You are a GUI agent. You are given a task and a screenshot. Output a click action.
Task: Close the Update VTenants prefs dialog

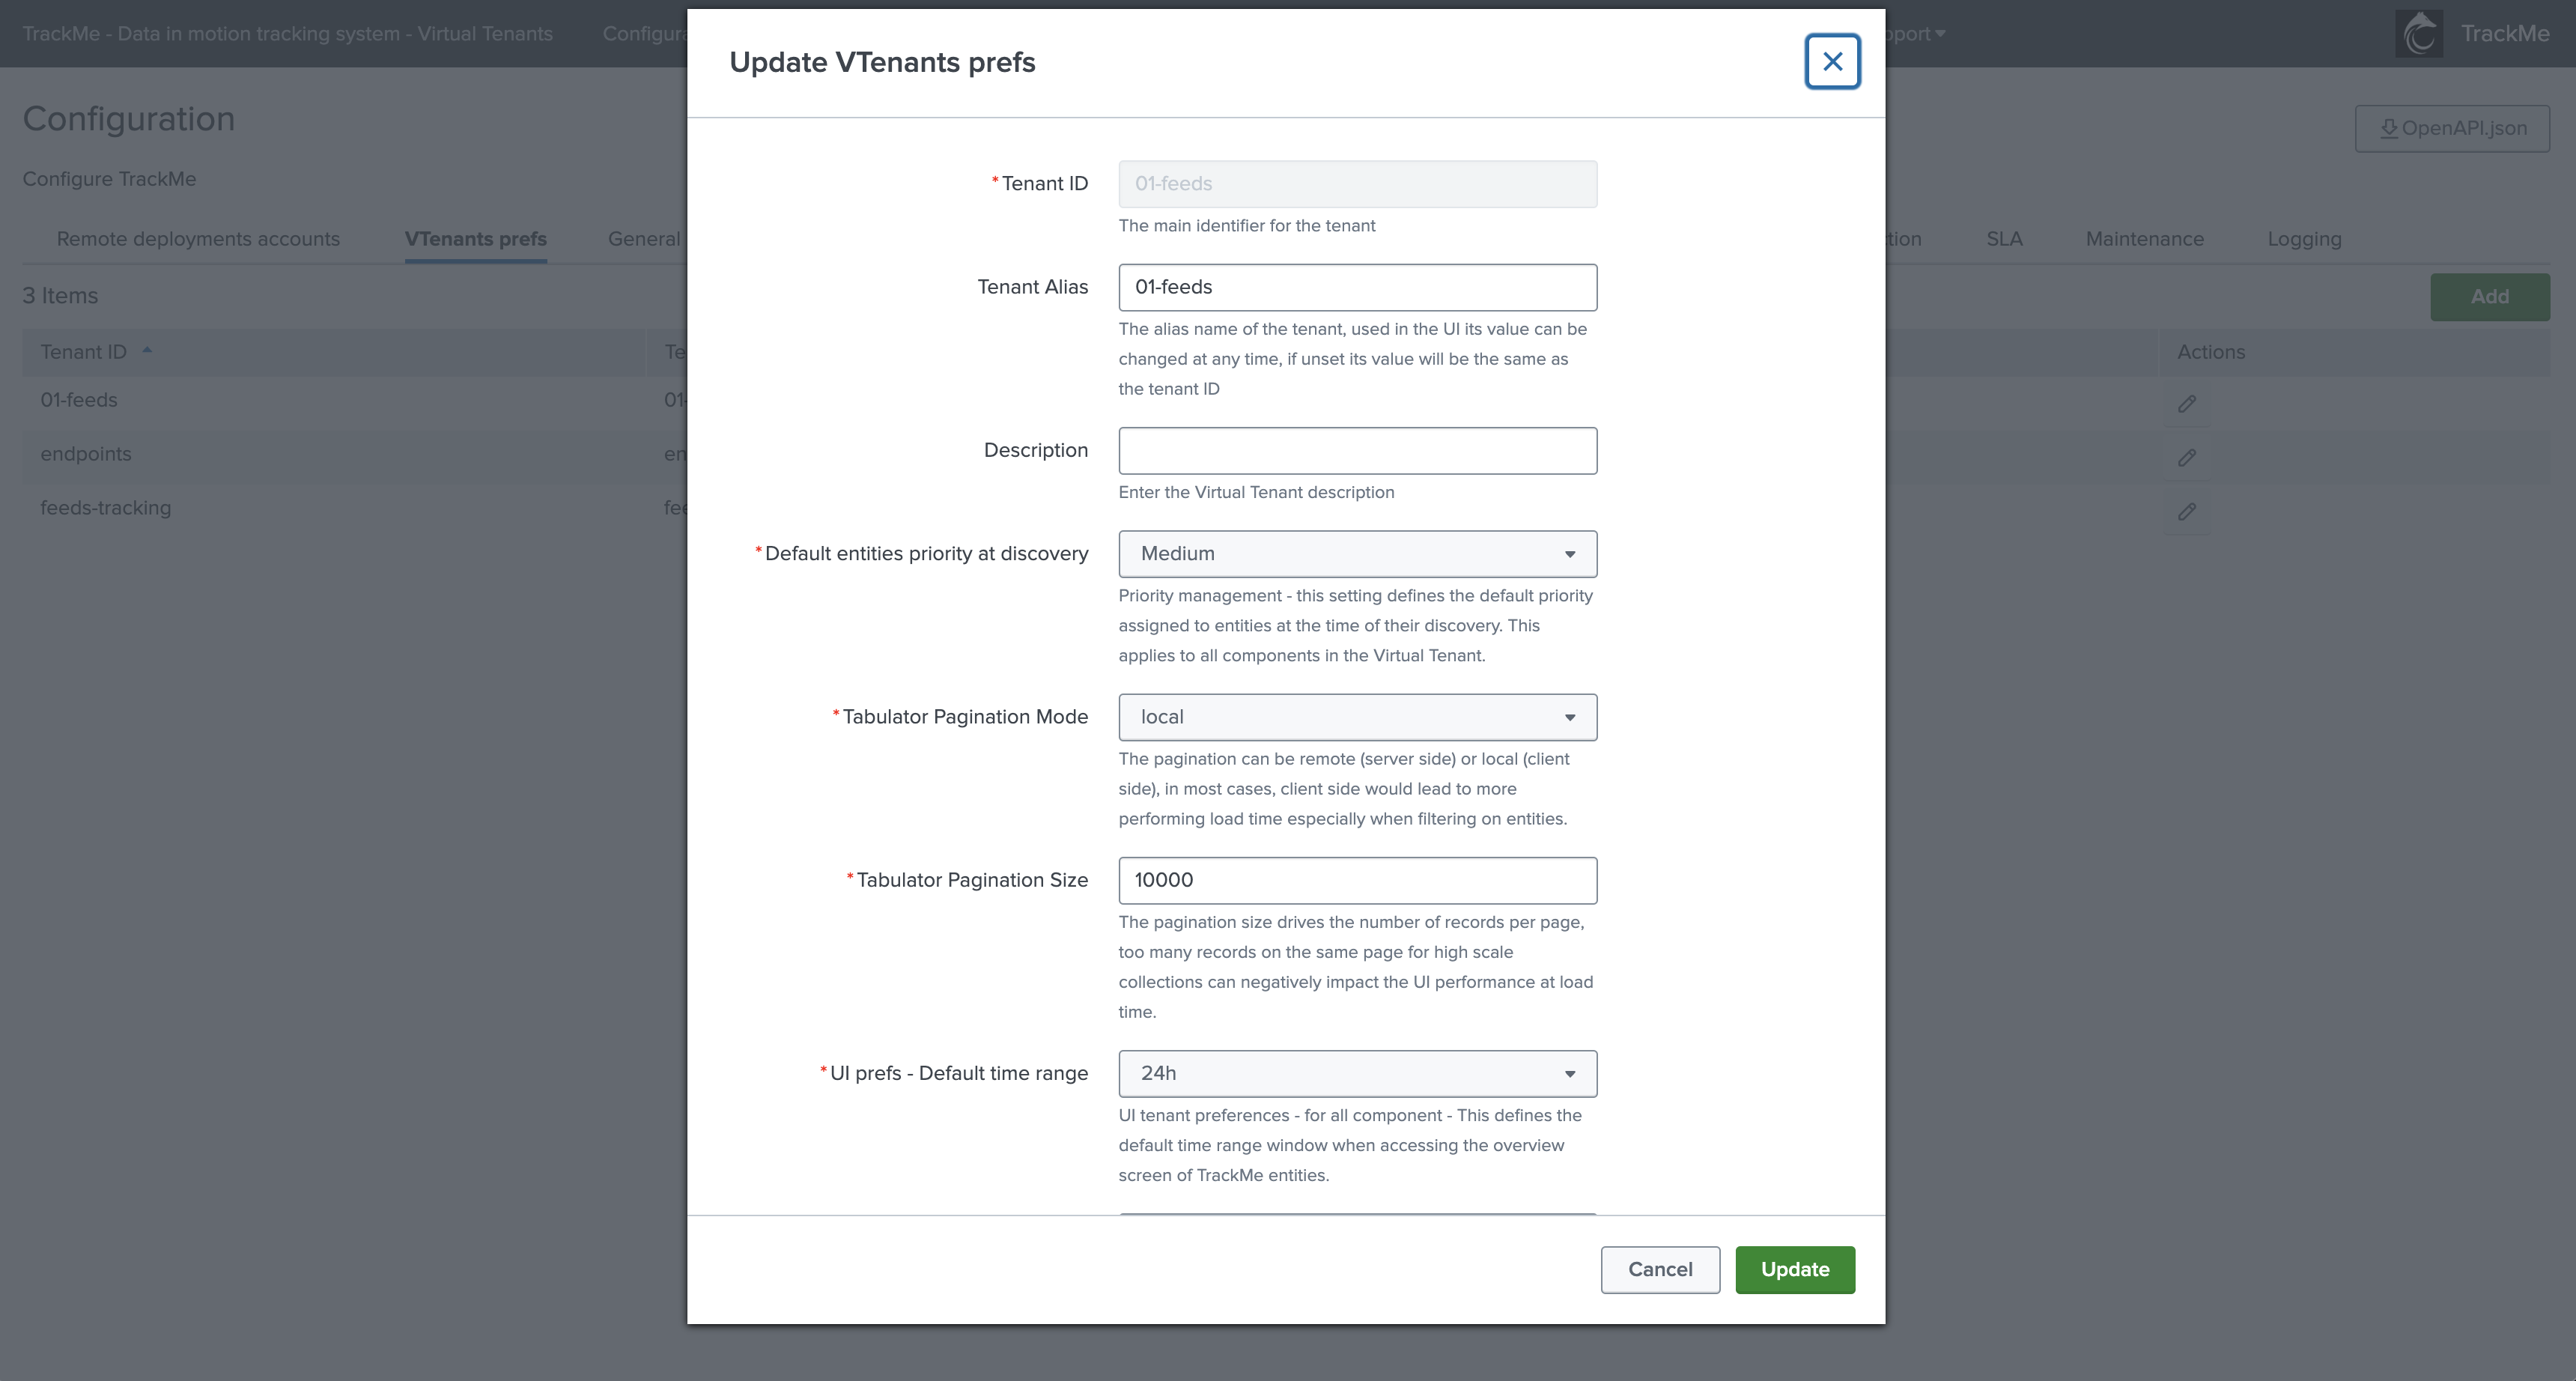pyautogui.click(x=1832, y=62)
